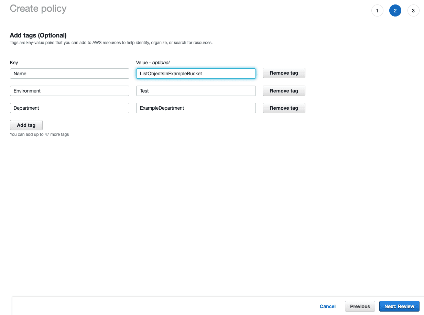
Task: Click the Create policy page heading
Action: tap(38, 9)
